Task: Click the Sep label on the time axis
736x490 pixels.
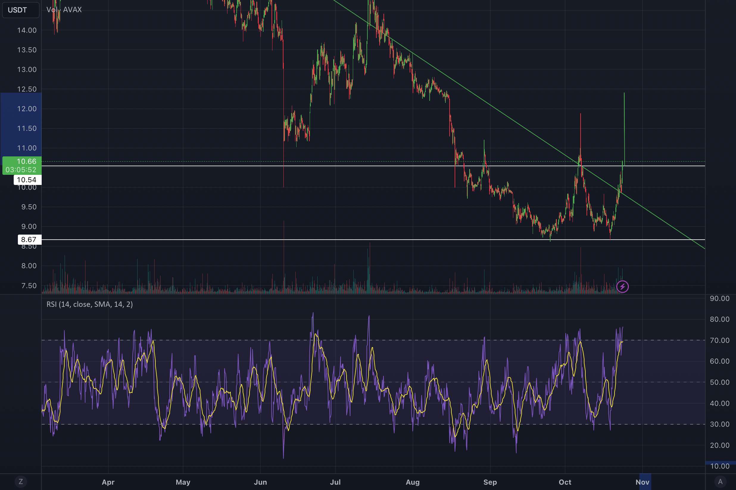Action: coord(490,482)
